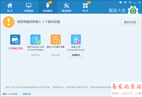
Task: Click the version 6.1.15.82 text
Action: 10,94
